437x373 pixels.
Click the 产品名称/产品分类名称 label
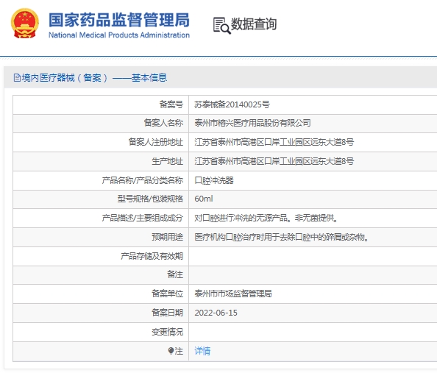click(143, 180)
